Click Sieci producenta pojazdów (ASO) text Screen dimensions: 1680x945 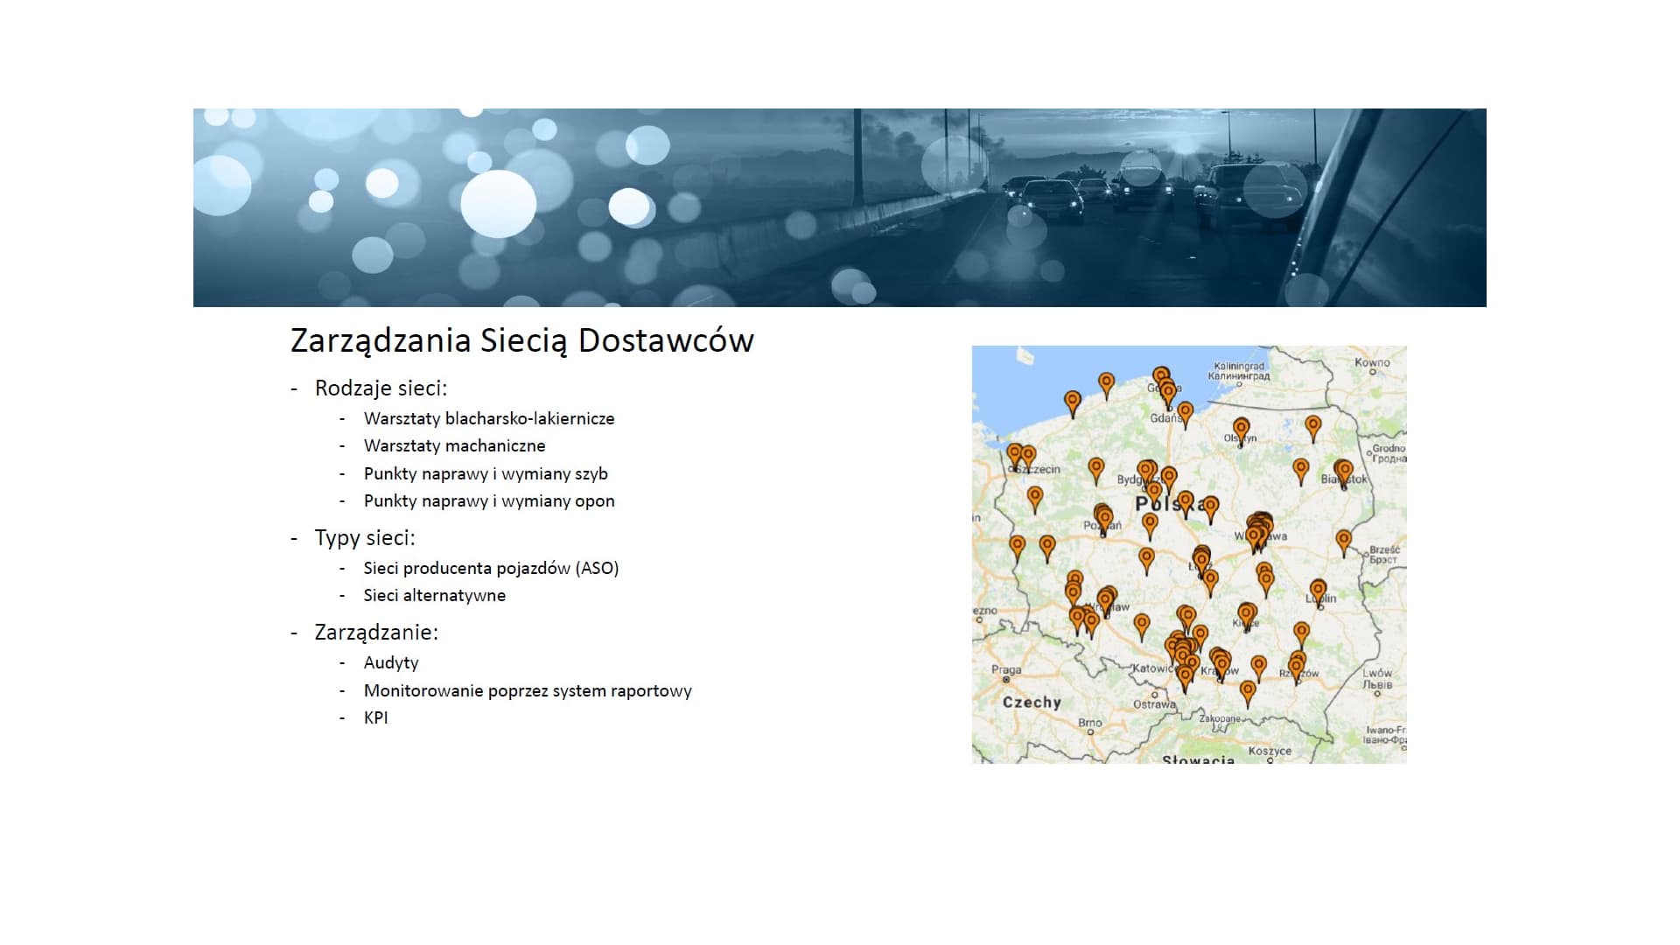pyautogui.click(x=491, y=568)
